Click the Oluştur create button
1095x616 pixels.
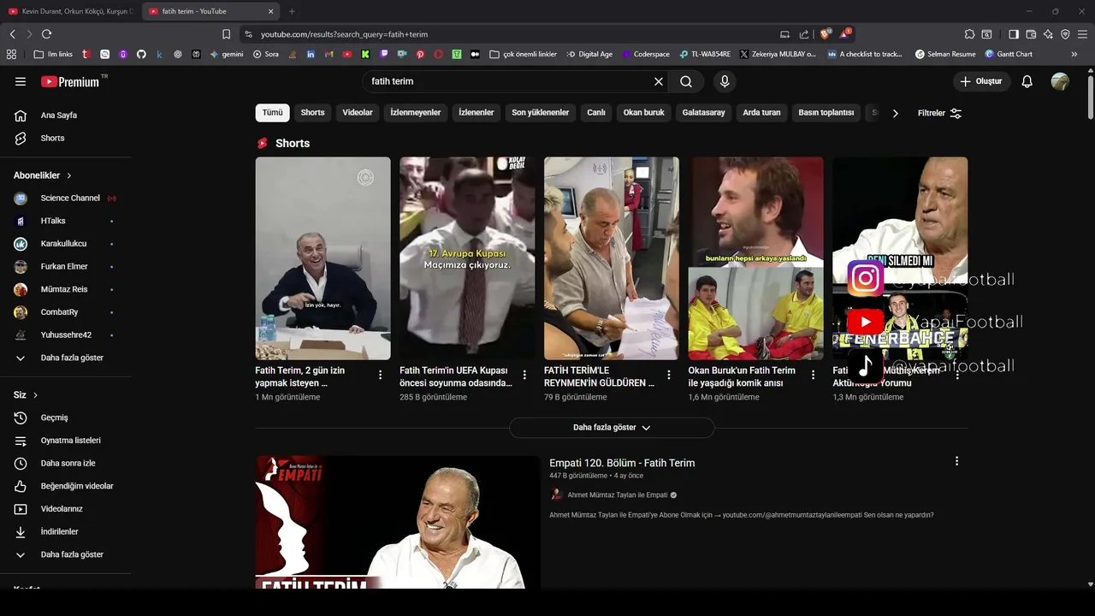point(982,81)
